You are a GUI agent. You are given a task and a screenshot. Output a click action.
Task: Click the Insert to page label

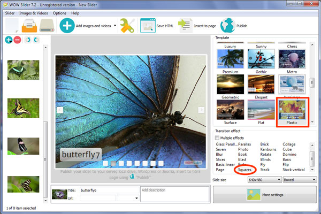(205, 26)
